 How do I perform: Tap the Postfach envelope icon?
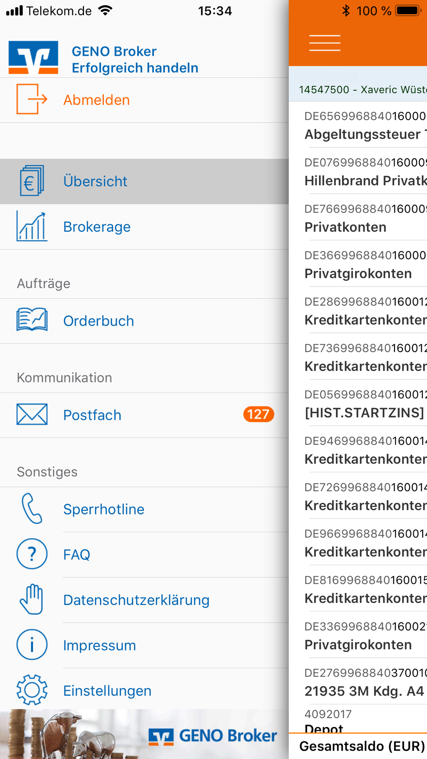click(x=32, y=414)
